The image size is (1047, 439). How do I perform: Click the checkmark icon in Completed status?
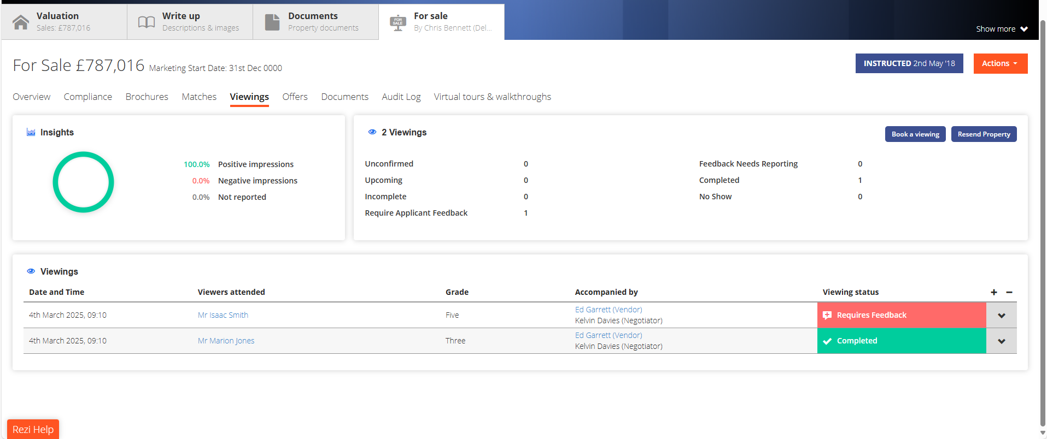[x=827, y=341]
